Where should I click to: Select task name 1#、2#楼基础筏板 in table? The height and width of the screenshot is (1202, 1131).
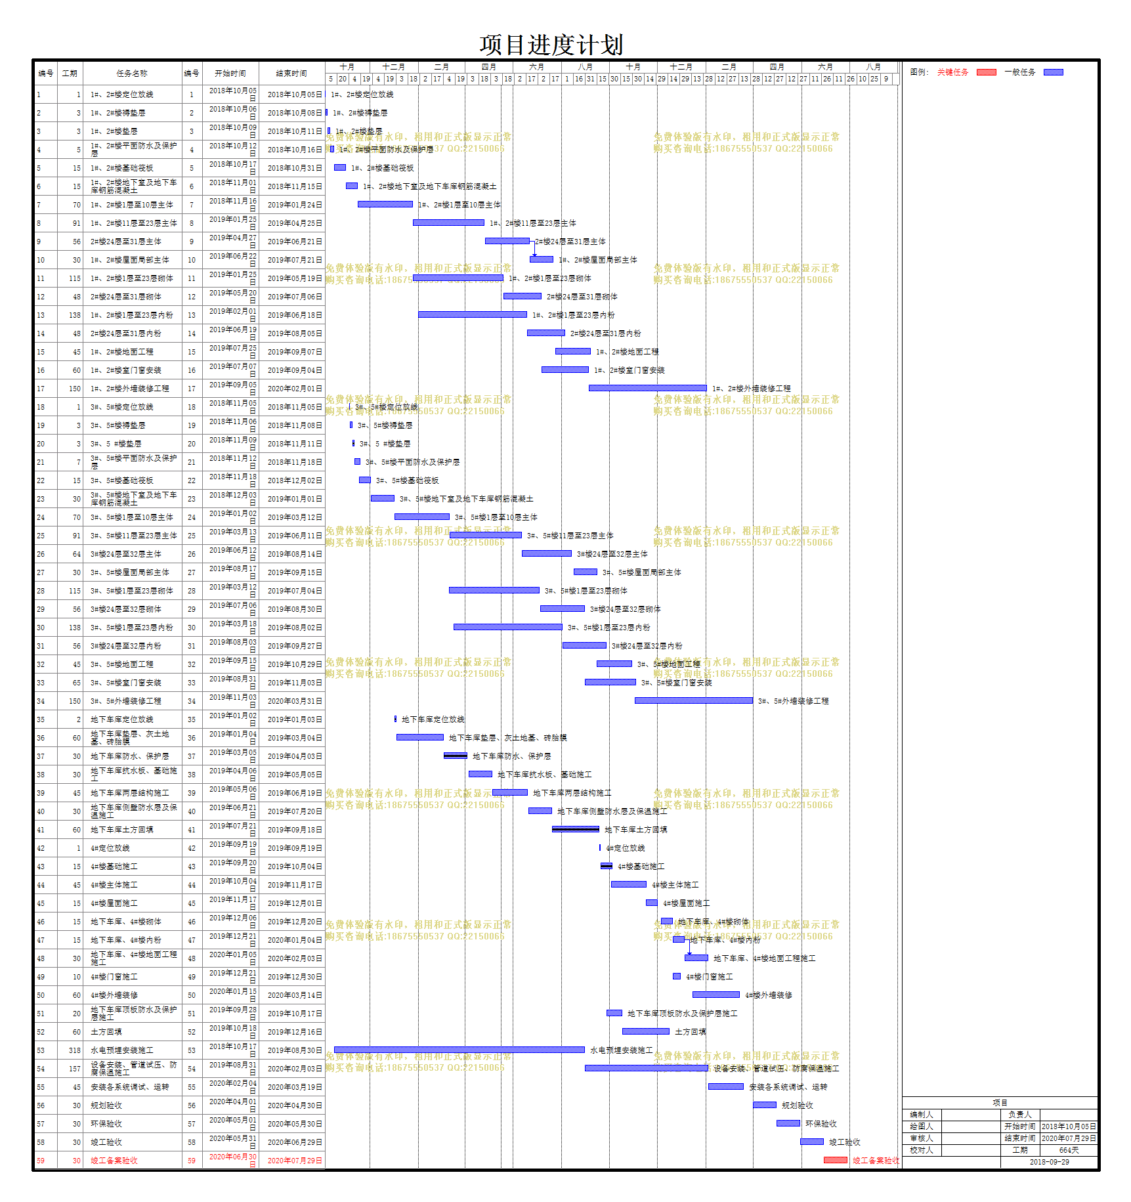pyautogui.click(x=122, y=168)
